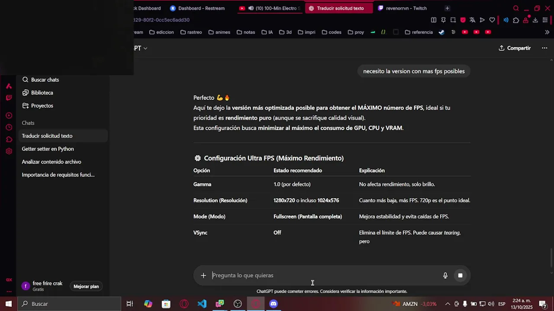
Task: Click the browser search tabs magnifier icon
Action: pyautogui.click(x=516, y=8)
